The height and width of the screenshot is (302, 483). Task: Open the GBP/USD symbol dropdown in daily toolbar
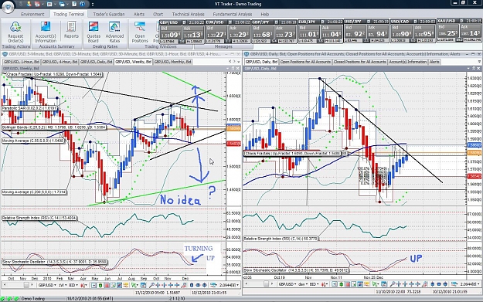(287, 285)
